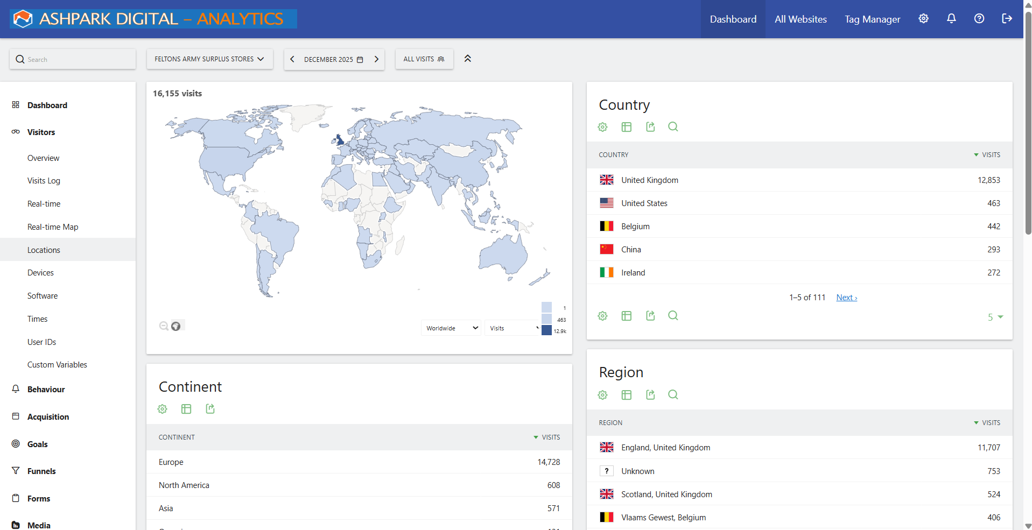The height and width of the screenshot is (530, 1032).
Task: Advance to the next month with the arrow
Action: 376,59
